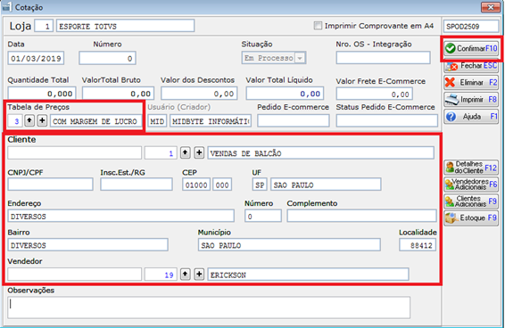
Task: Open Vendedores Adicionais F6
Action: click(471, 184)
